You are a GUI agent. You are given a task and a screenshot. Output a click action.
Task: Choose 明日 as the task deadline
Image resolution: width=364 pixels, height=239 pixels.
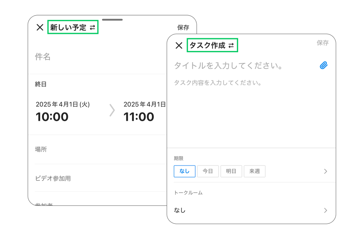point(231,171)
